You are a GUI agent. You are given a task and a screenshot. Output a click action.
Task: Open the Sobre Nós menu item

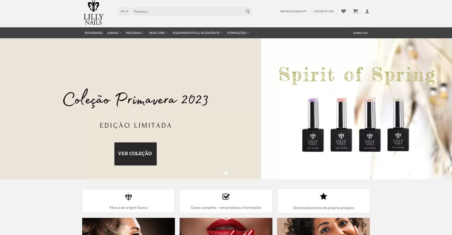360,33
